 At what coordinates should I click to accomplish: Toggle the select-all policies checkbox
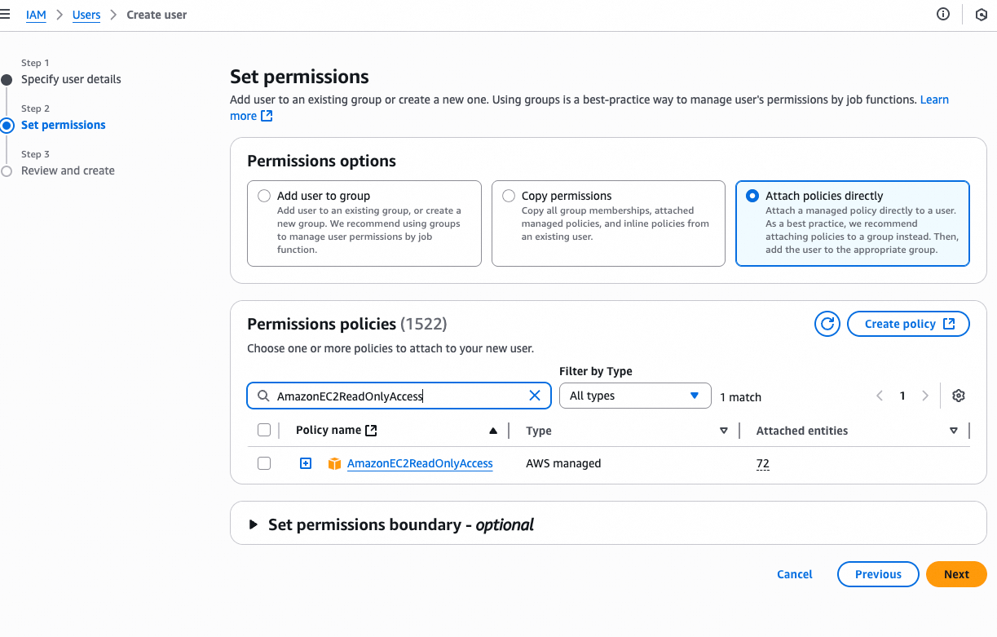click(264, 430)
